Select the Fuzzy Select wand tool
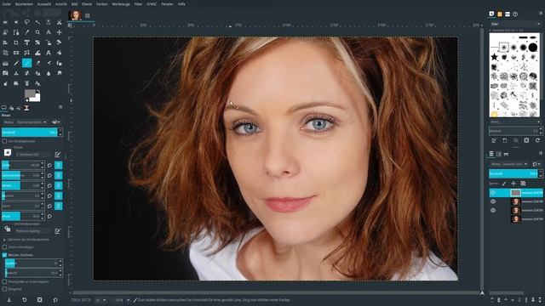 (x=37, y=22)
